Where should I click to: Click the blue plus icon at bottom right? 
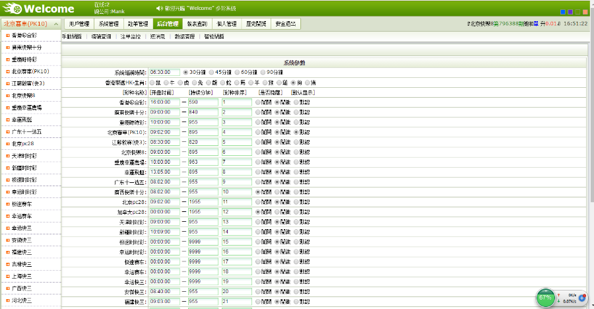point(583,298)
